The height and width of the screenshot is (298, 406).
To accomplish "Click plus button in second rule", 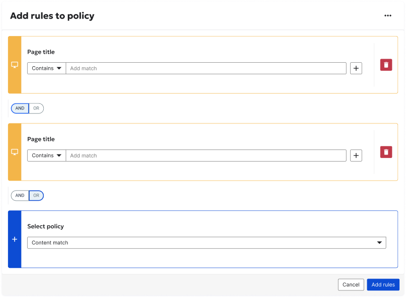I will point(356,156).
